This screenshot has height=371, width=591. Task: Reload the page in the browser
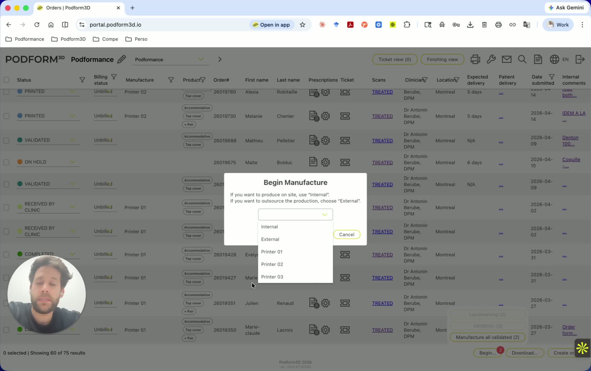click(x=37, y=25)
